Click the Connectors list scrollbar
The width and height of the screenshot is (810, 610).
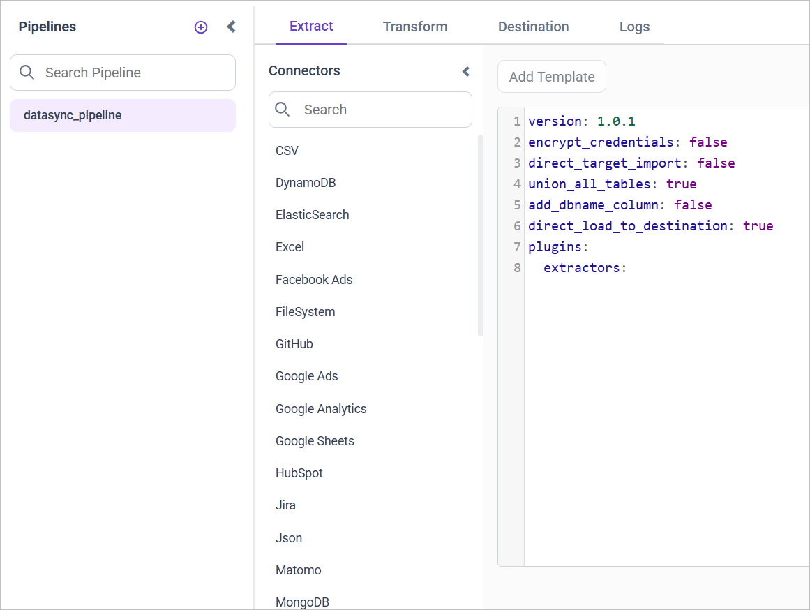coord(480,236)
